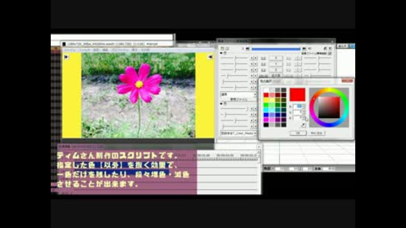This screenshot has height=228, width=406.
Task: Jump preview to first frame arrow
Action: click(66, 57)
